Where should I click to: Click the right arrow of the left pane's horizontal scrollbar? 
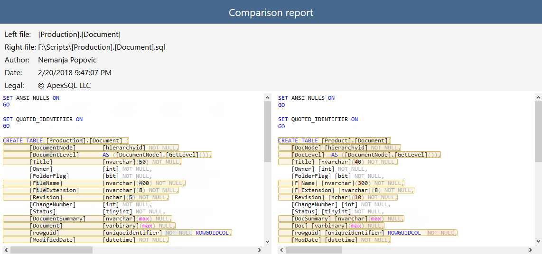click(260, 250)
